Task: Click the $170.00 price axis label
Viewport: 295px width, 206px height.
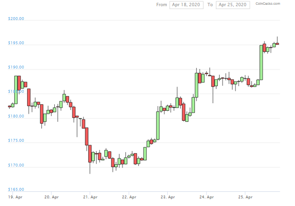Action: pos(16,165)
